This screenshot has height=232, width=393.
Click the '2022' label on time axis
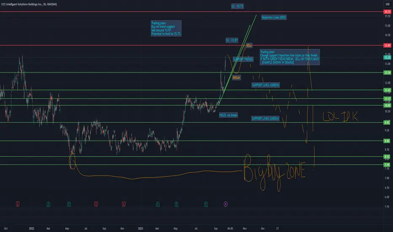coord(32,229)
